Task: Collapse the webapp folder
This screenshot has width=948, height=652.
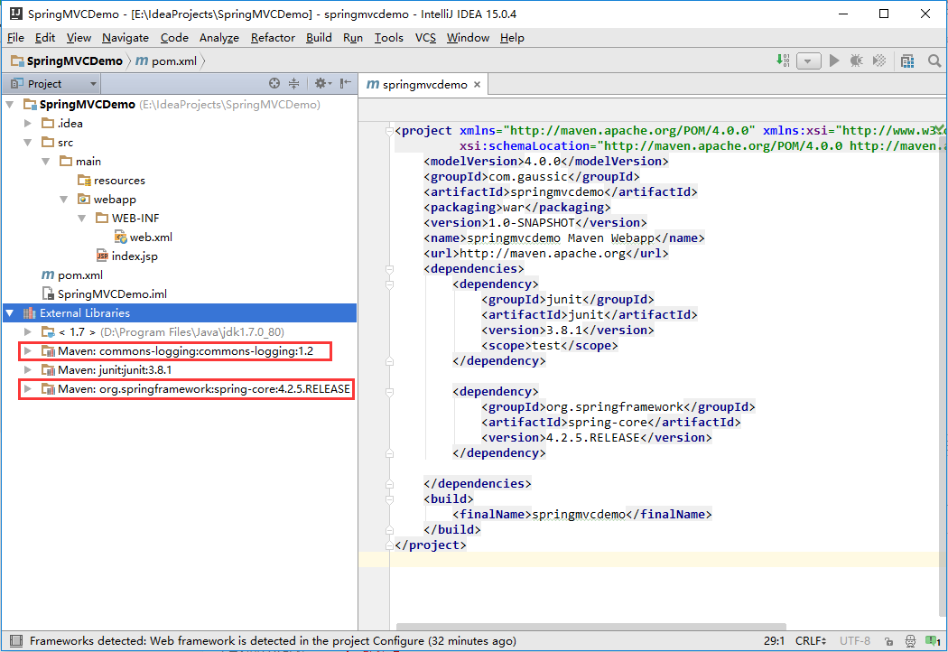Action: (64, 199)
